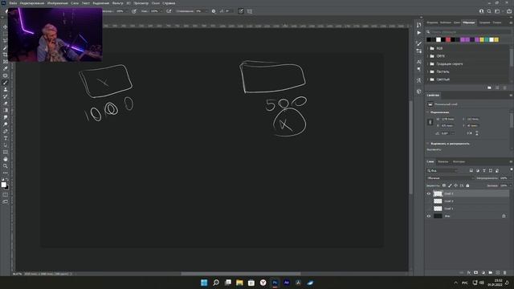Viewport: 514px width, 289px height.
Task: Select the Move tool
Action: coord(6,26)
